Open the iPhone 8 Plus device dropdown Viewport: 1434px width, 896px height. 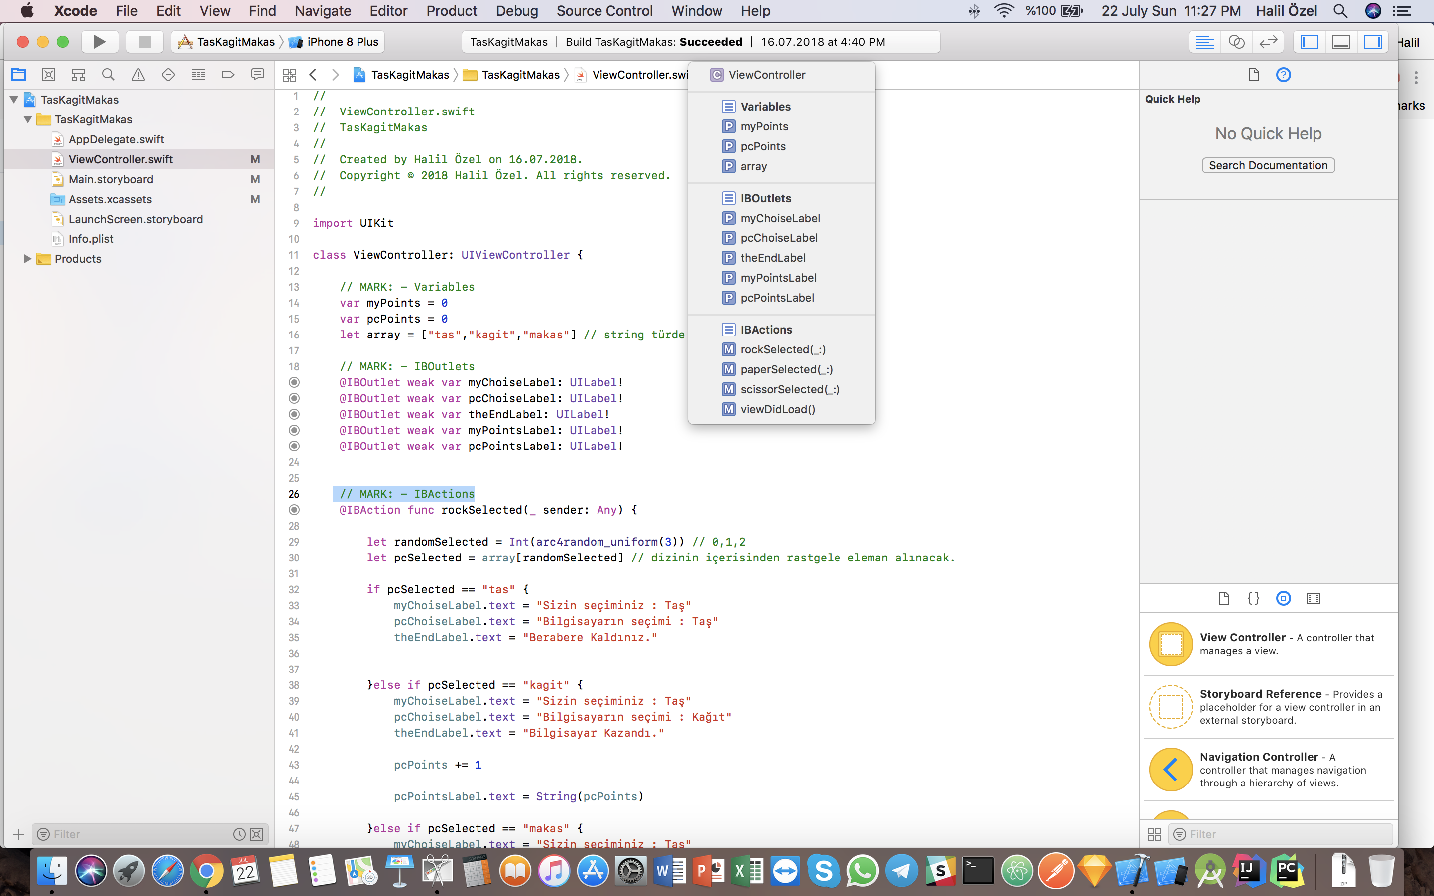[x=342, y=42]
